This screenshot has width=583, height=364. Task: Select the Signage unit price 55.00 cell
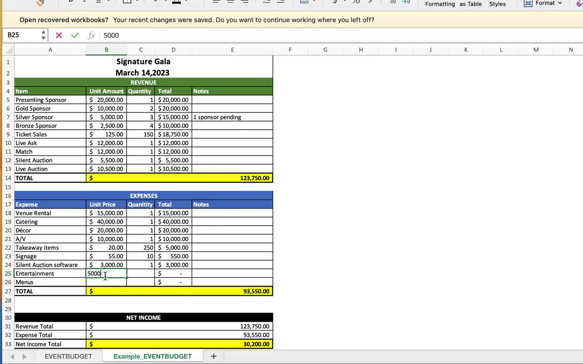[x=107, y=256]
